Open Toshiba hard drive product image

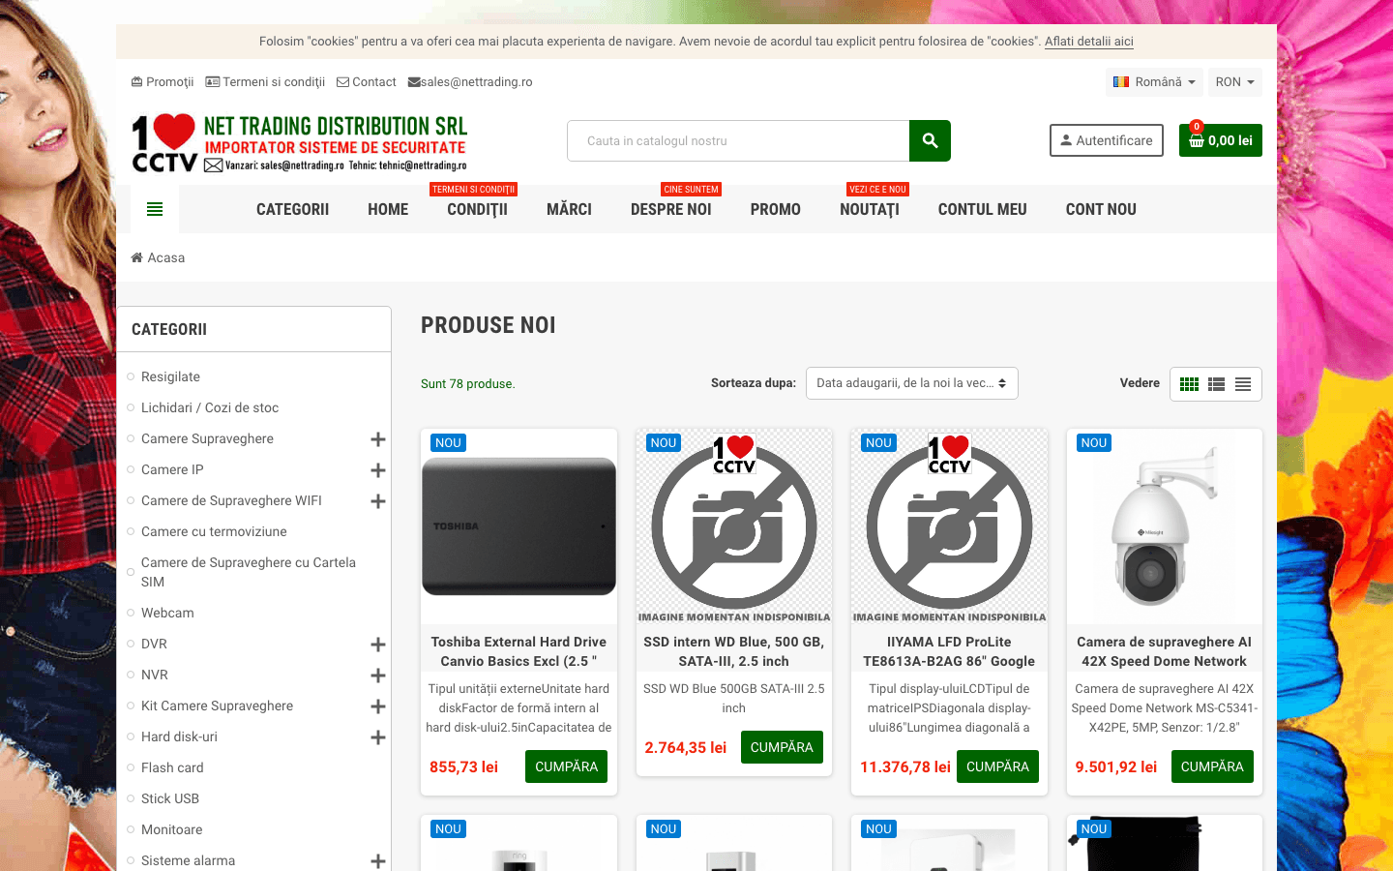pos(519,526)
